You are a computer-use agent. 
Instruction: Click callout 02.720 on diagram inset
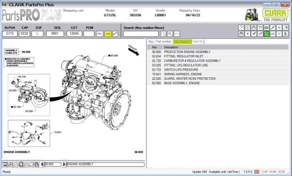(x=16, y=107)
